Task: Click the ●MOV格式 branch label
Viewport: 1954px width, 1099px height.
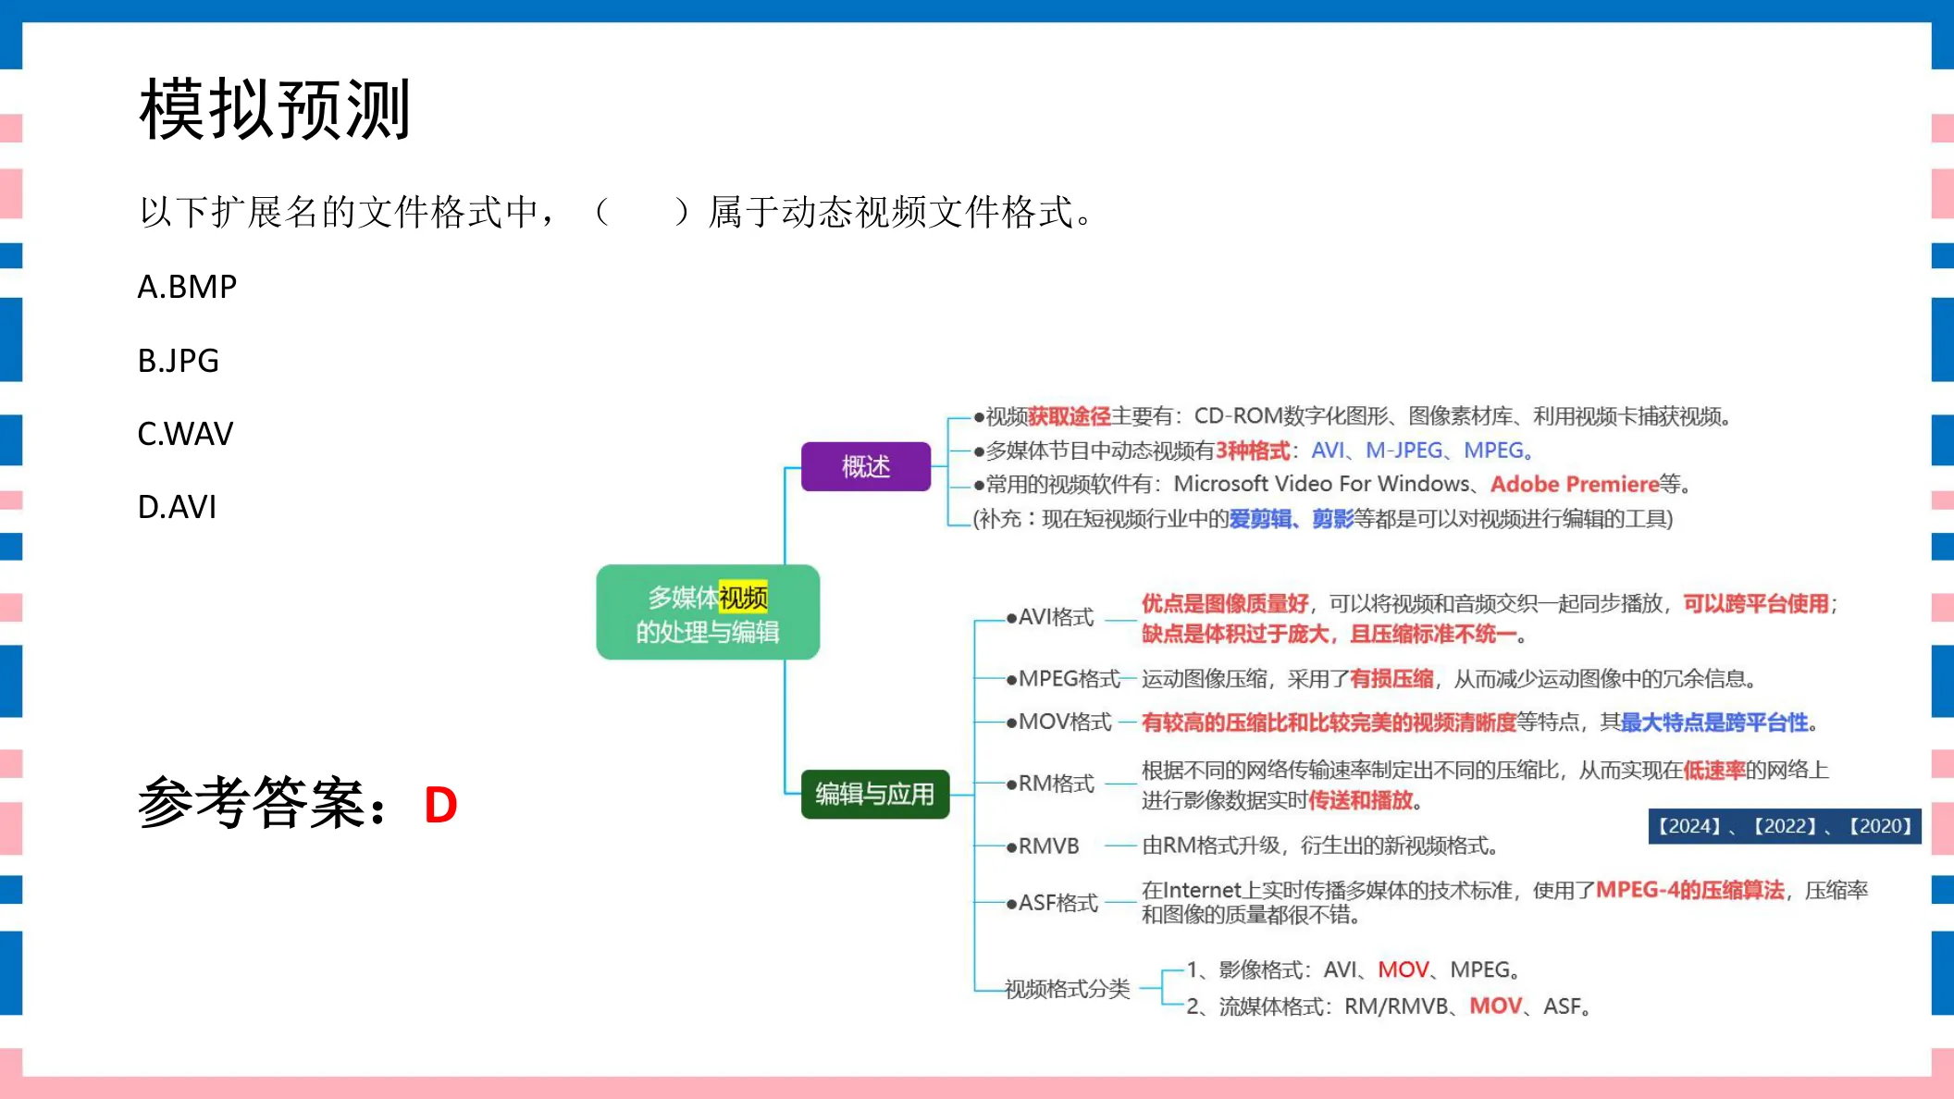Action: click(1059, 722)
